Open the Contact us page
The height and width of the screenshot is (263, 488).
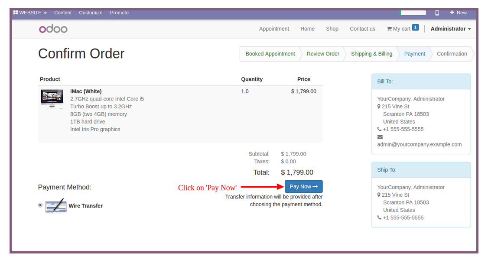[x=362, y=29]
